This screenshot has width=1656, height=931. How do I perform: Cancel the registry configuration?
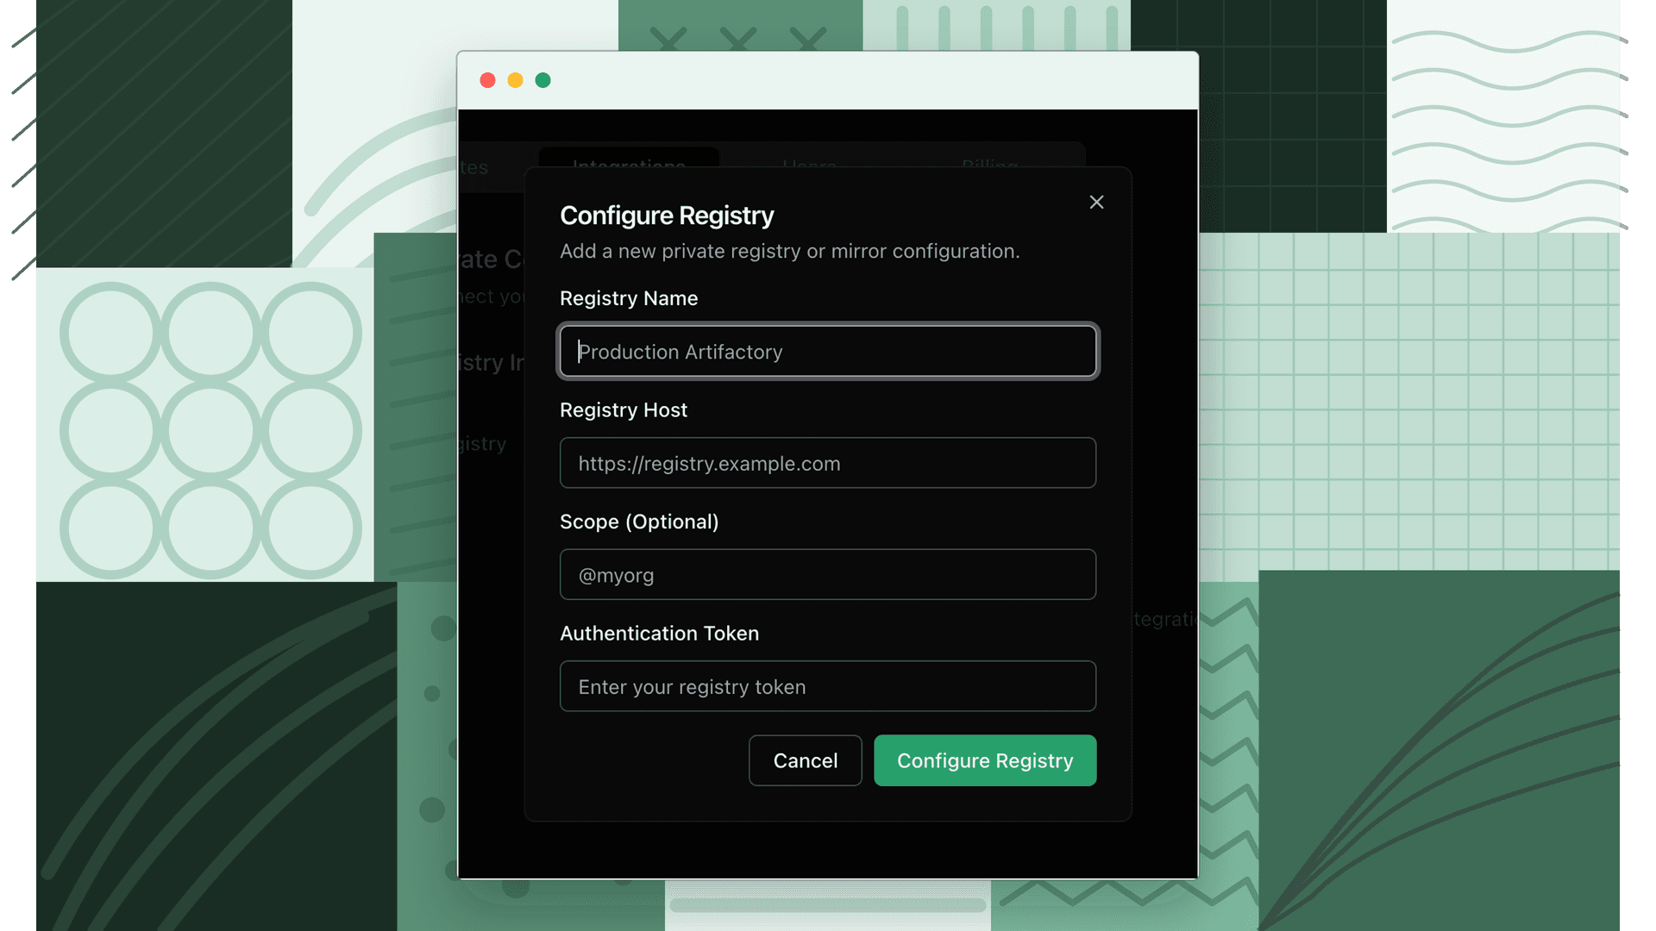[805, 760]
